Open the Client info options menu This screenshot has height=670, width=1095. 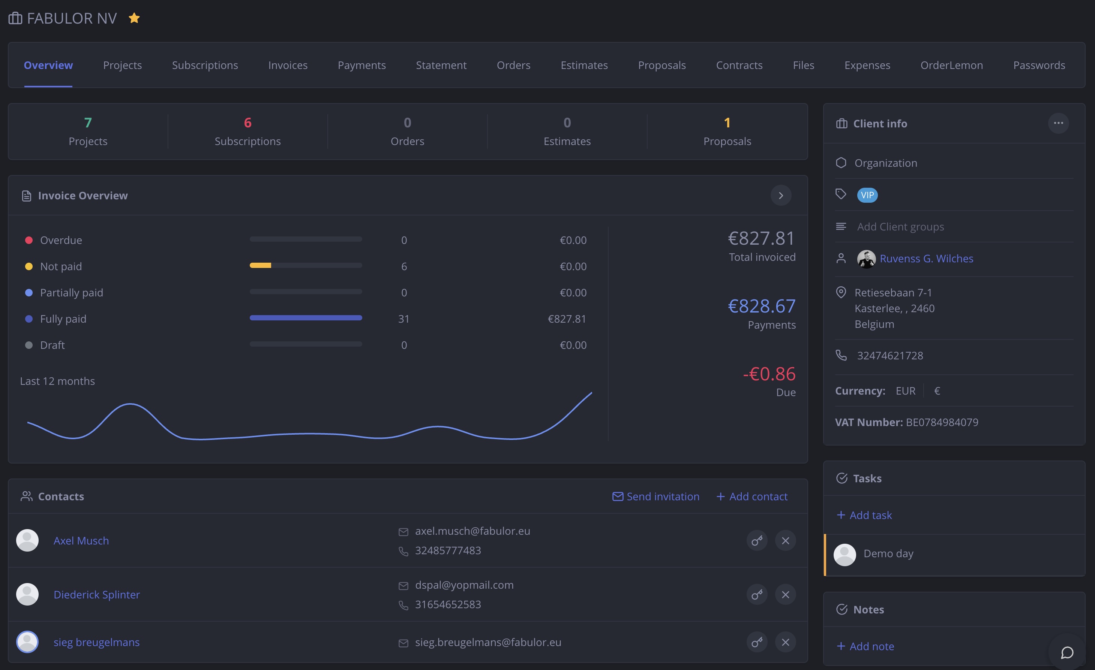click(1059, 123)
